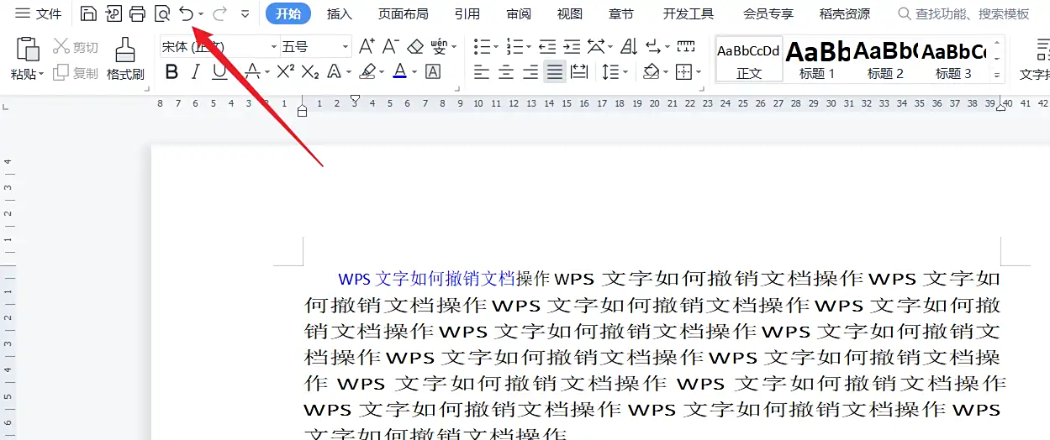Switch to the 页面布局 tab

pyautogui.click(x=403, y=13)
